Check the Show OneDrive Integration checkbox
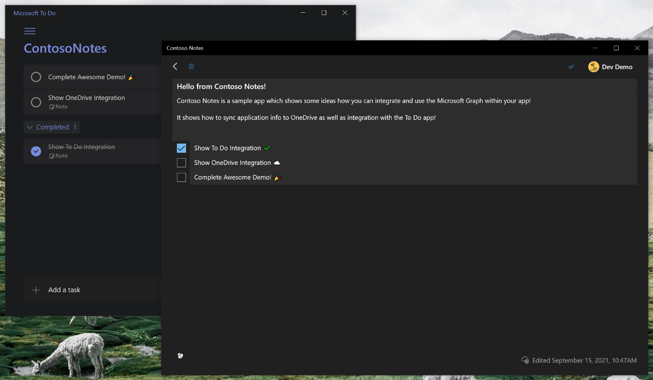Viewport: 653px width, 380px height. click(x=181, y=163)
